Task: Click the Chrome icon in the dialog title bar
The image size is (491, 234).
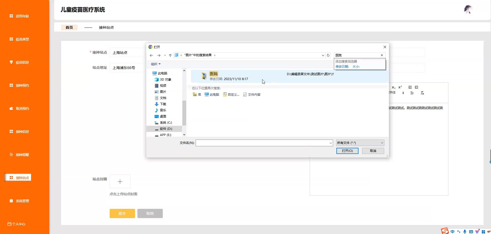Action: pos(150,47)
